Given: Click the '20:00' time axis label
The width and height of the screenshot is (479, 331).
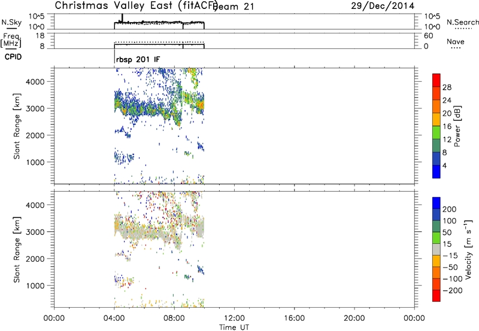Looking at the screenshot, I should 354,318.
